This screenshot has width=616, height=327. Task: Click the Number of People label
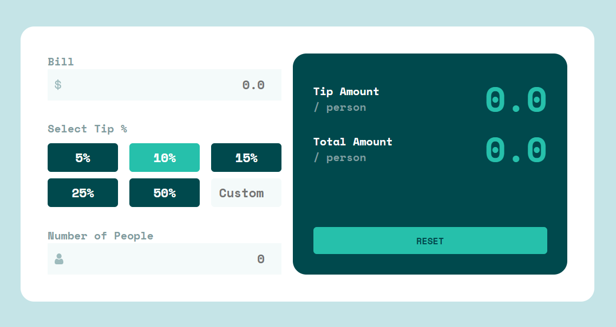coord(101,236)
